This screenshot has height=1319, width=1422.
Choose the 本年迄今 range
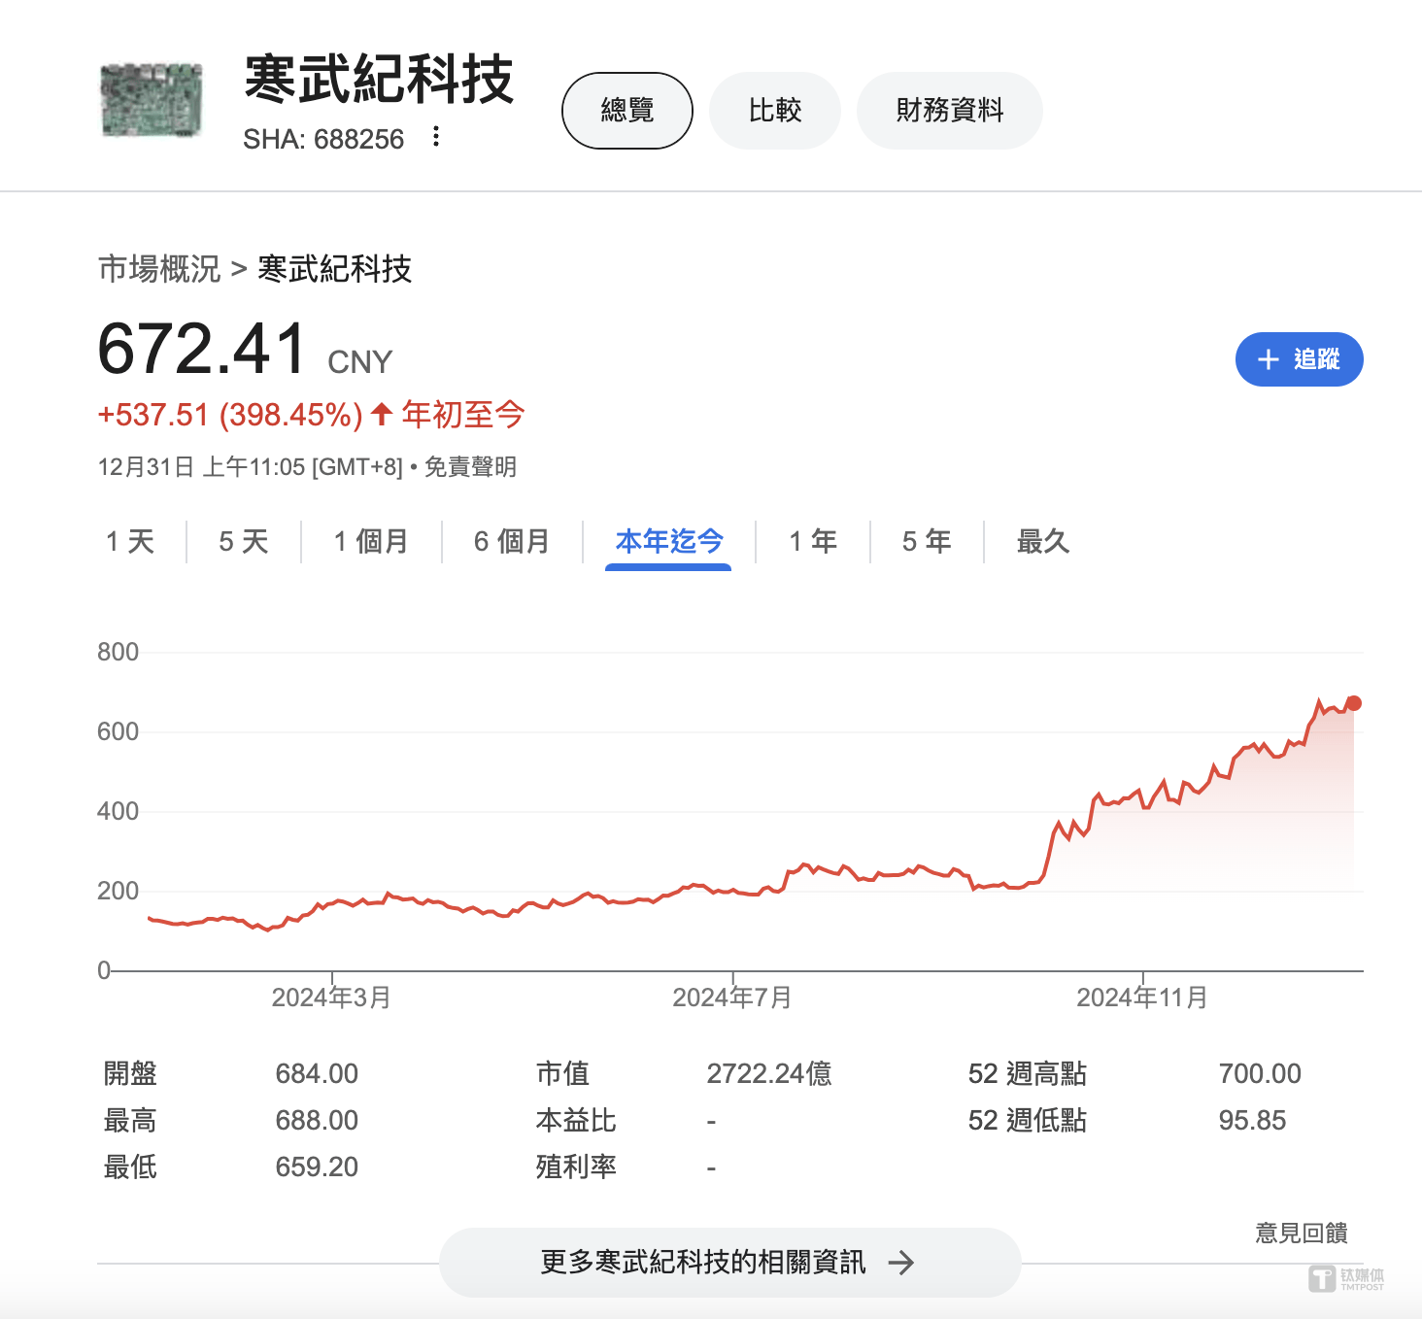669,541
